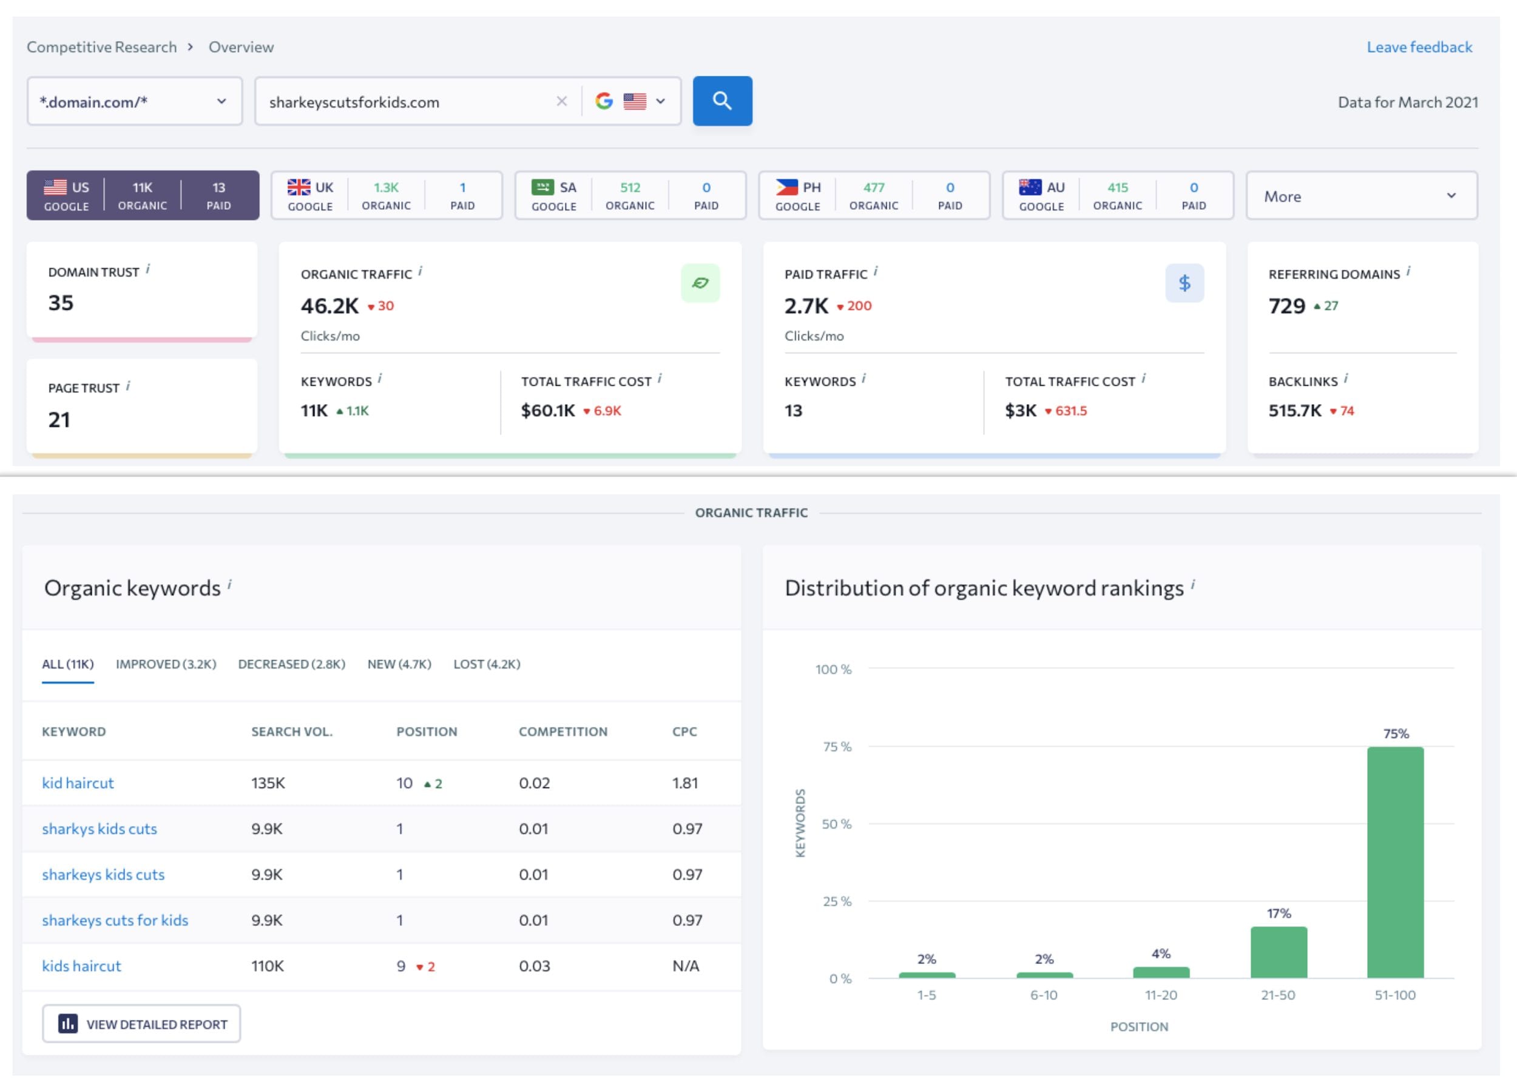Click the 110K search volume cell
Viewport: 1517px width, 1092px height.
(x=268, y=966)
